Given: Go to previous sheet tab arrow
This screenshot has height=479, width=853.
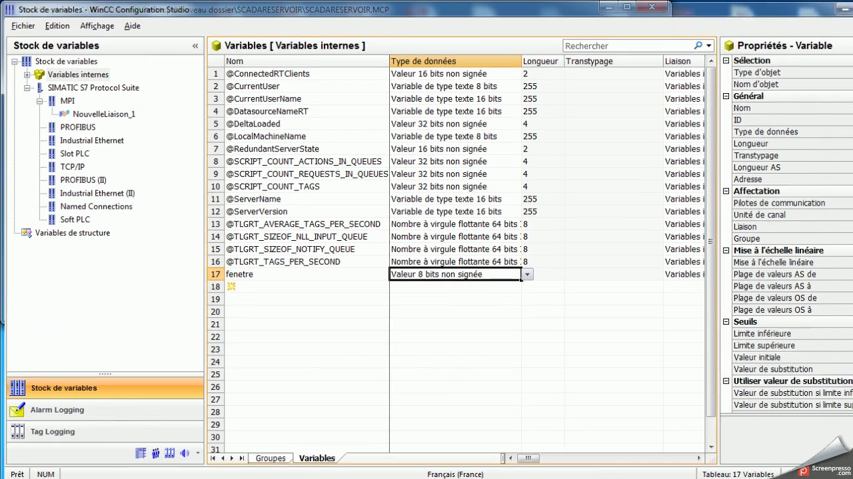Looking at the screenshot, I should [x=223, y=458].
